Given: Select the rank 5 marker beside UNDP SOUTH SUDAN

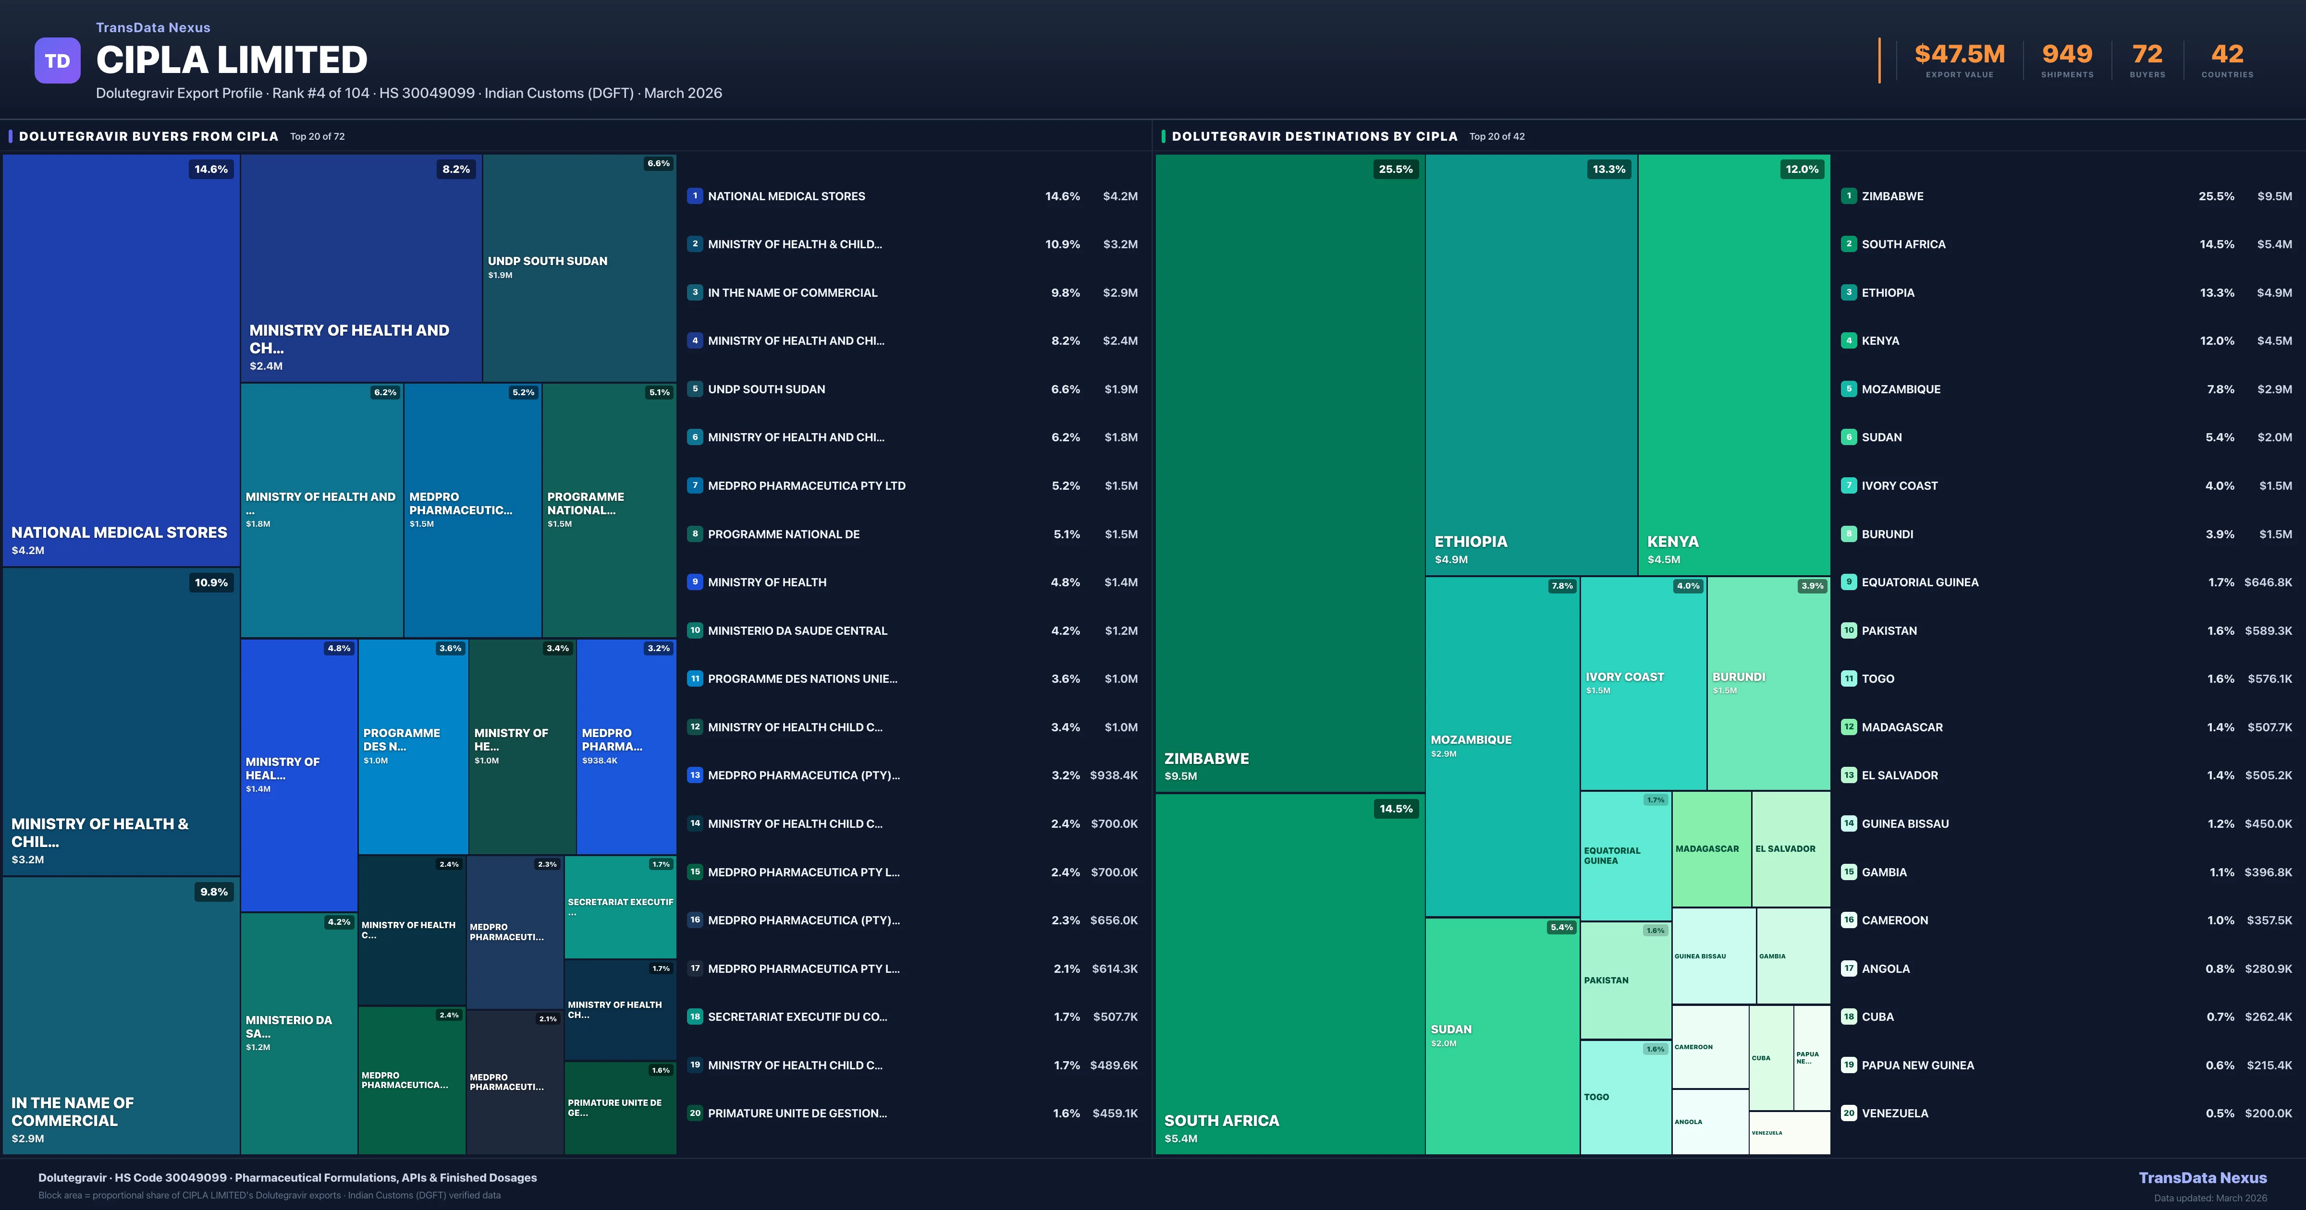Looking at the screenshot, I should coord(695,389).
